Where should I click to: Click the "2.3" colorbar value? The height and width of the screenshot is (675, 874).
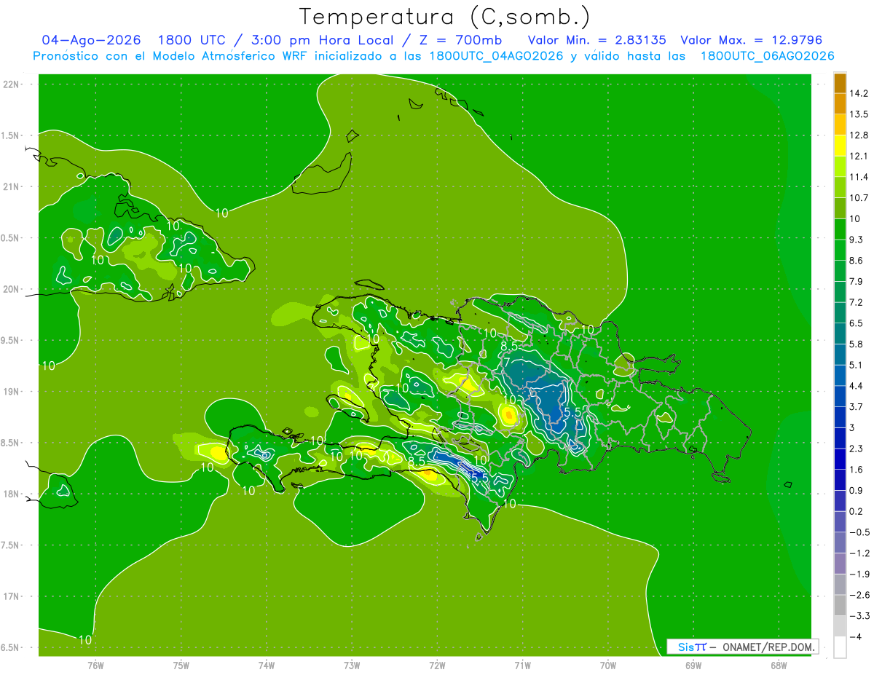tap(856, 449)
